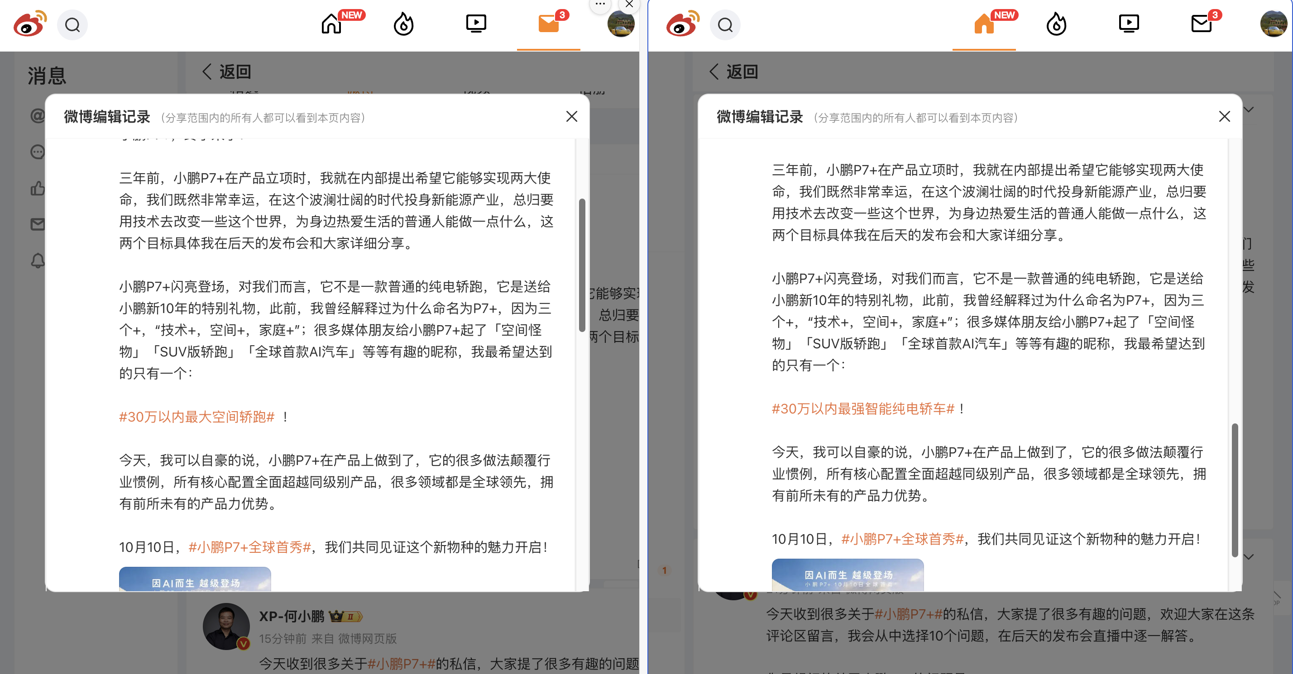Click right dialog's vertical scrollbar thumb
1293x674 pixels.
[x=1235, y=490]
